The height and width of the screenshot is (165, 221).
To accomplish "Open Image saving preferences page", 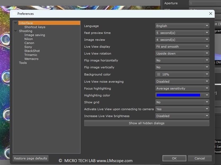I will tap(35, 35).
